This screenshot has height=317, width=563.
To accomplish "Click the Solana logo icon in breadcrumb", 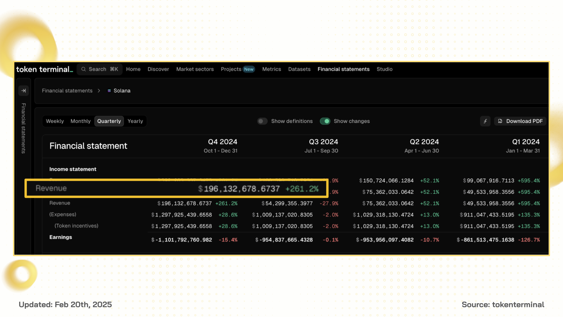I will point(109,91).
